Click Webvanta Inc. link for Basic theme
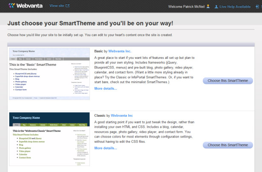This screenshot has width=262, height=172. (120, 51)
